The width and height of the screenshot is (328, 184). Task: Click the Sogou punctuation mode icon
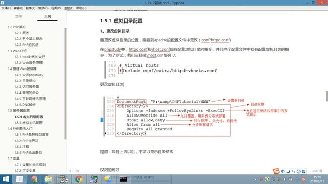pos(293,172)
